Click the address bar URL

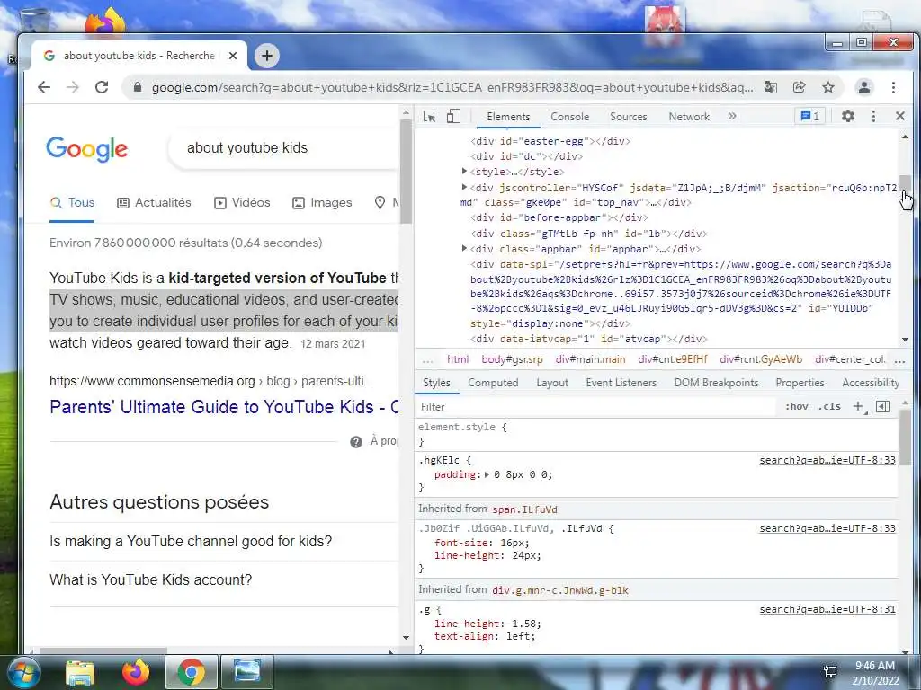tap(452, 87)
